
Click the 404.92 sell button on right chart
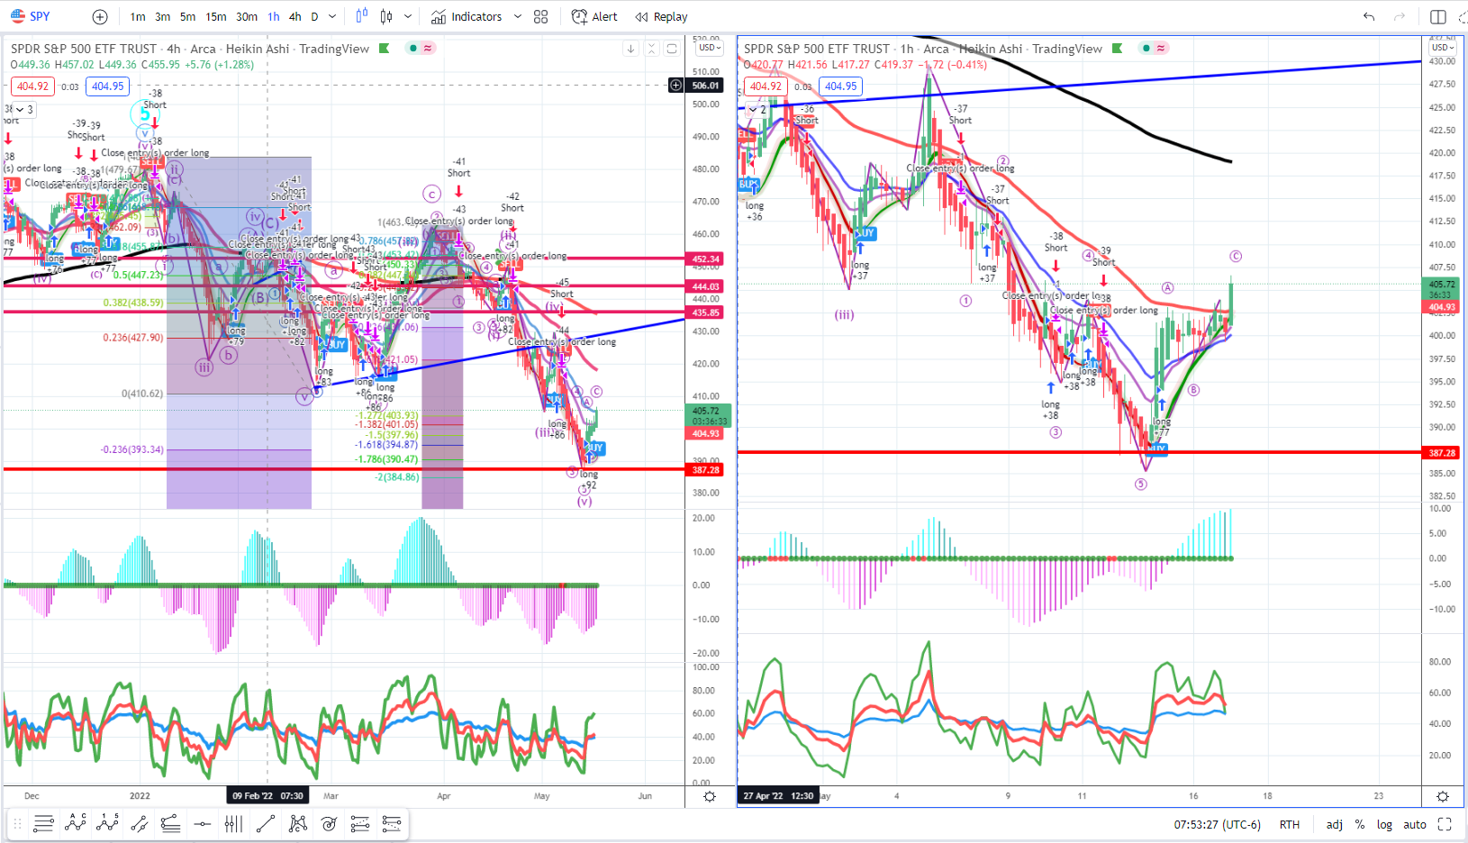[766, 86]
